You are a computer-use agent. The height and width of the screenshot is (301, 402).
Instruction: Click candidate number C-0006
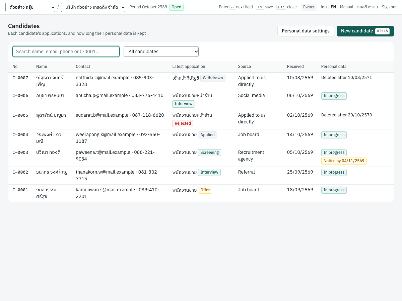[20, 95]
